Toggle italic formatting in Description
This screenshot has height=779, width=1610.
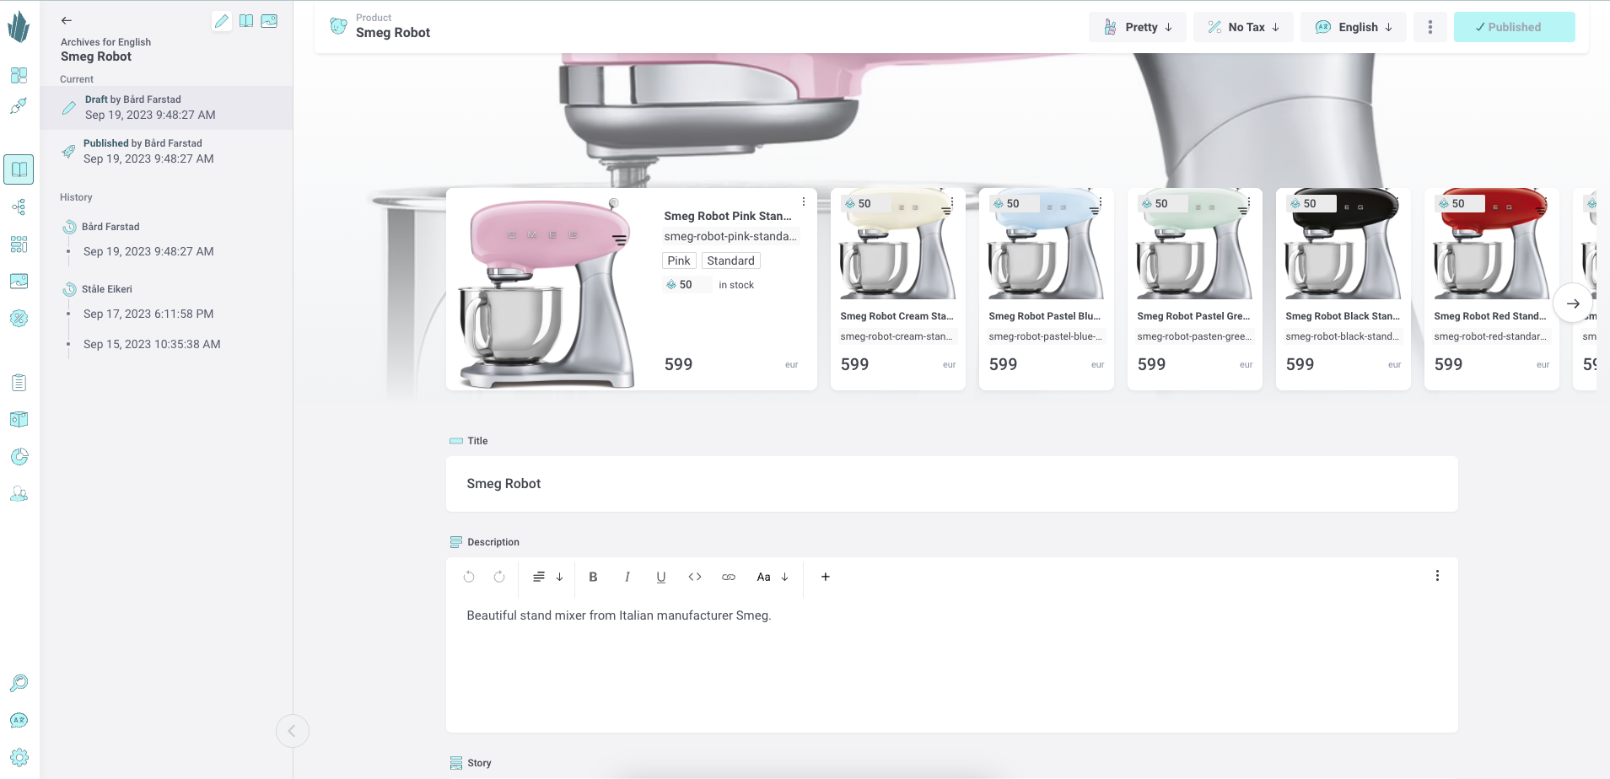627,577
